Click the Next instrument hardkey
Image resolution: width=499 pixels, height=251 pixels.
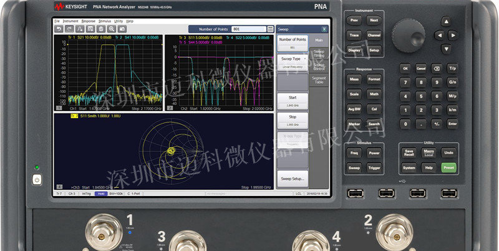[374, 20]
